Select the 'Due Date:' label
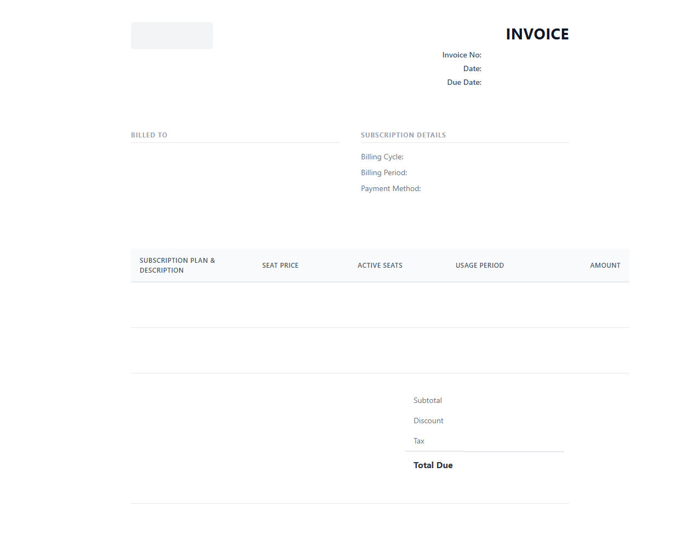Image resolution: width=700 pixels, height=553 pixels. coord(464,82)
